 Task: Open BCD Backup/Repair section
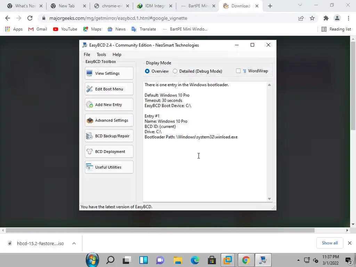click(109, 136)
